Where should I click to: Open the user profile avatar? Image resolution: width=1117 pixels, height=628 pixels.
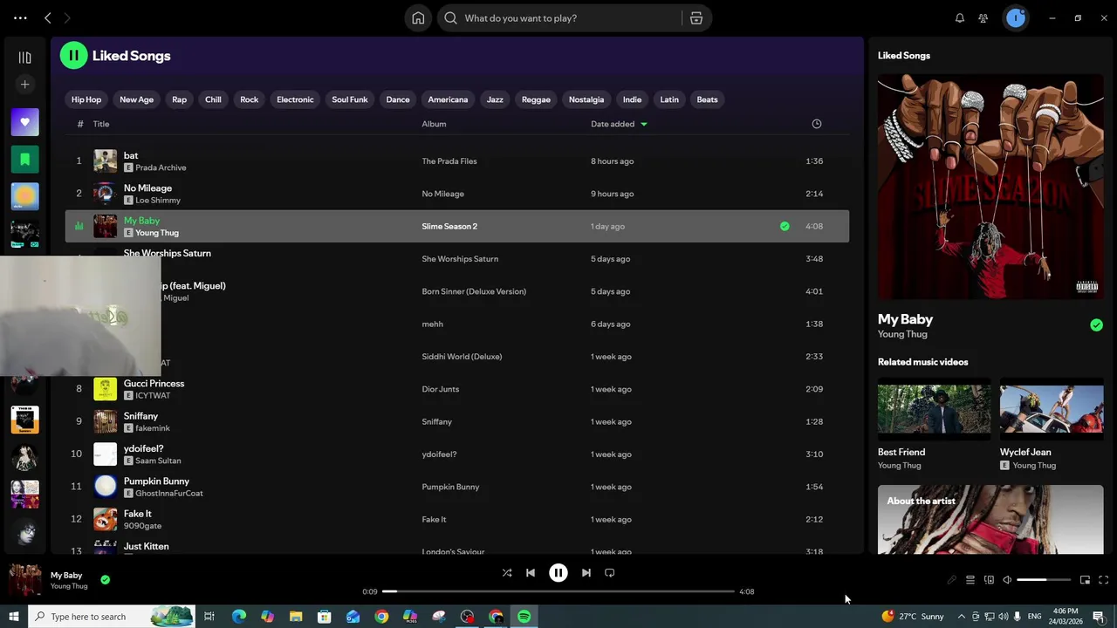pos(1016,18)
